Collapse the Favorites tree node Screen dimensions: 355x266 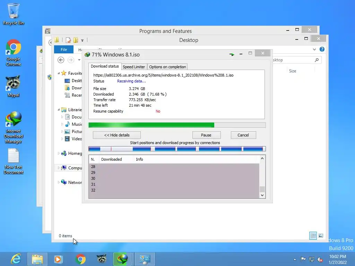click(59, 73)
